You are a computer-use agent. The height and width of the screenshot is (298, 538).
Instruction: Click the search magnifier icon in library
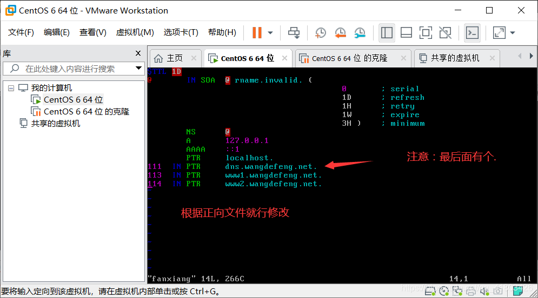(15, 68)
